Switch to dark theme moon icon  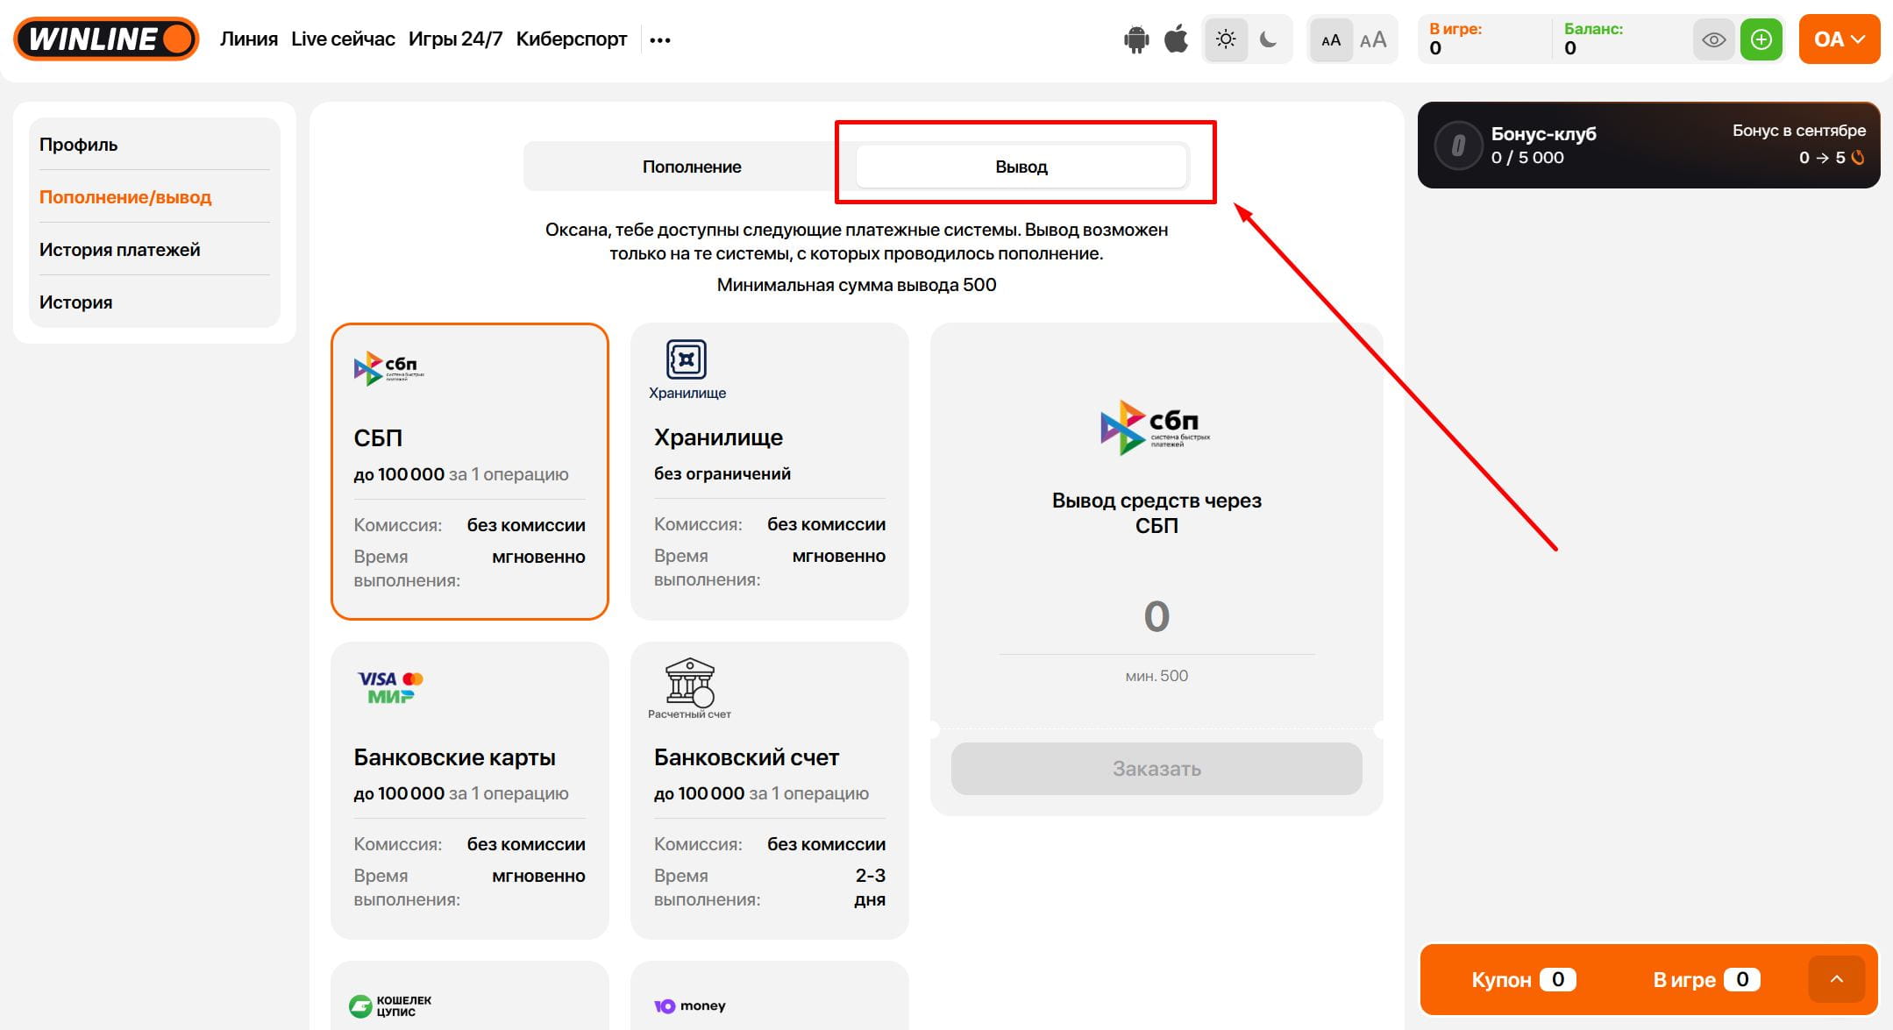tap(1268, 39)
